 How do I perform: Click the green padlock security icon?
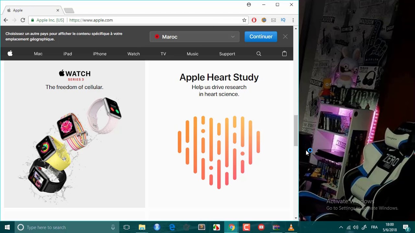32,20
